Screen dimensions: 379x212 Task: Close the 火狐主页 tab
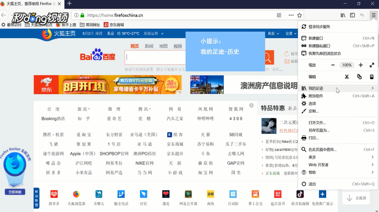pyautogui.click(x=59, y=4)
